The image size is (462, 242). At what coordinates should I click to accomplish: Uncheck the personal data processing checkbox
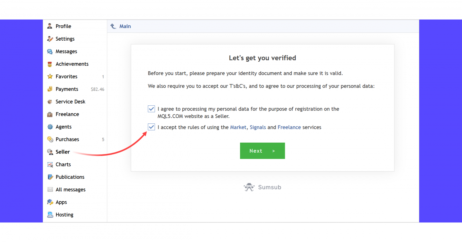coord(151,109)
